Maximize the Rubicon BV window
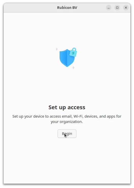Image resolution: width=134 pixels, height=188 pixels. coord(117,8)
